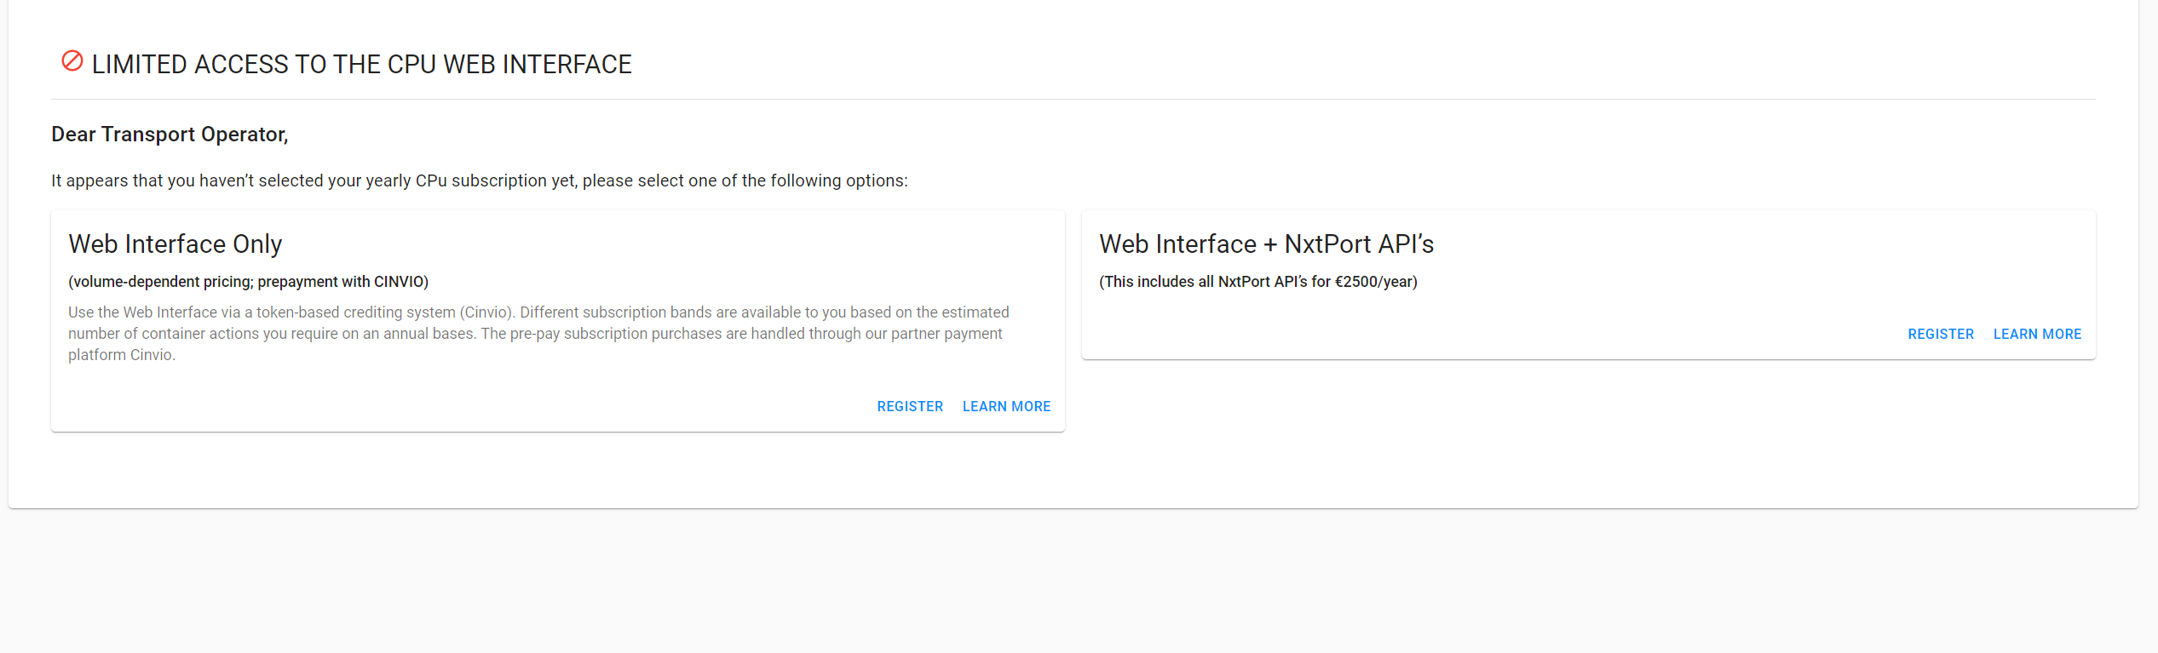Click the "Web Interface Only" card title

coord(175,244)
